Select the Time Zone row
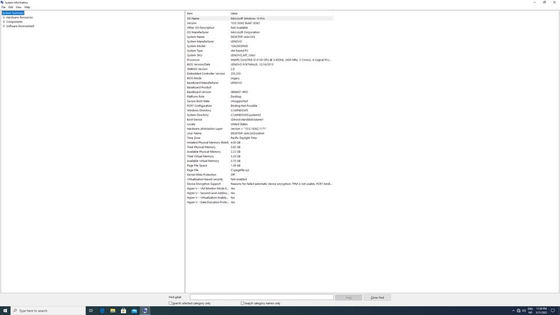 [x=260, y=138]
